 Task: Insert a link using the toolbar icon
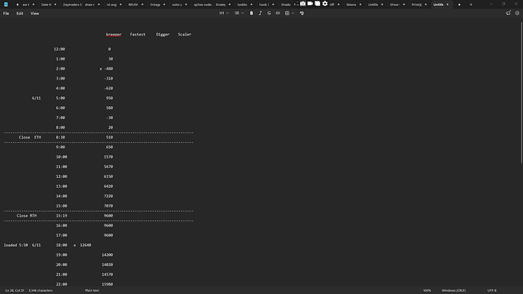click(x=278, y=14)
